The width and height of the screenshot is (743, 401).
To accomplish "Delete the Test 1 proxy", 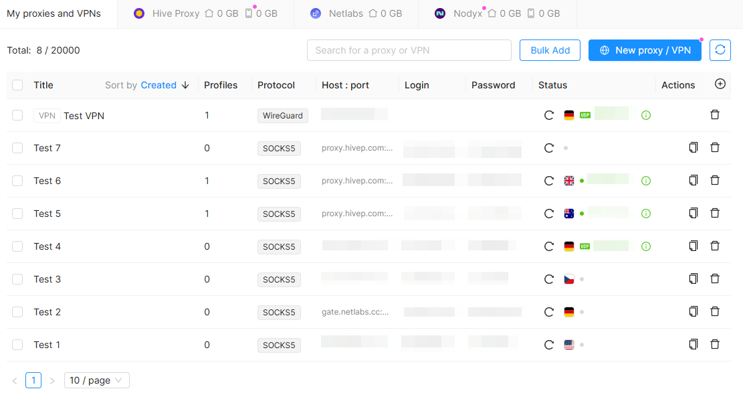I will pos(714,343).
